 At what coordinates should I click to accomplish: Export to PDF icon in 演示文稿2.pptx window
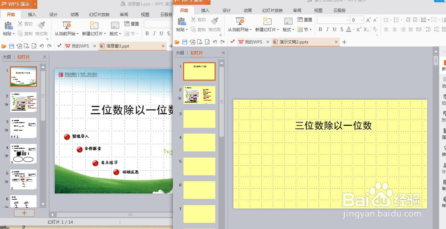(x=192, y=42)
